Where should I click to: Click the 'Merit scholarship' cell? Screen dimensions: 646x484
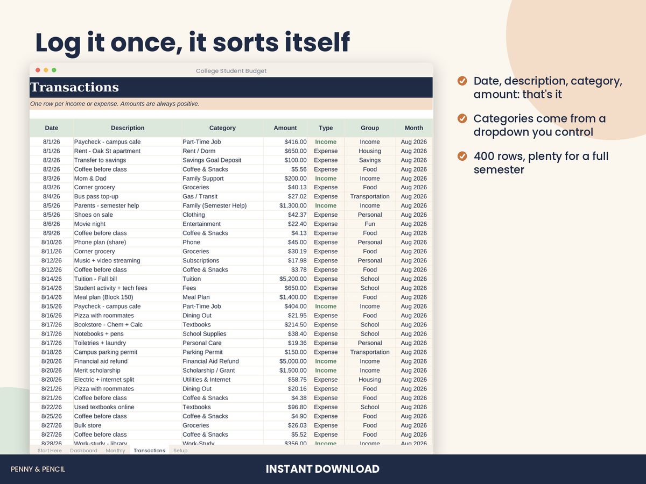pyautogui.click(x=128, y=371)
